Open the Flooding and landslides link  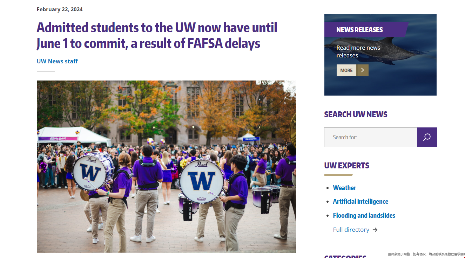pos(364,215)
